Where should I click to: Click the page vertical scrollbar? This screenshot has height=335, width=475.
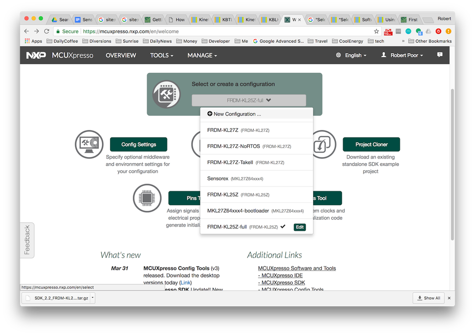point(452,165)
